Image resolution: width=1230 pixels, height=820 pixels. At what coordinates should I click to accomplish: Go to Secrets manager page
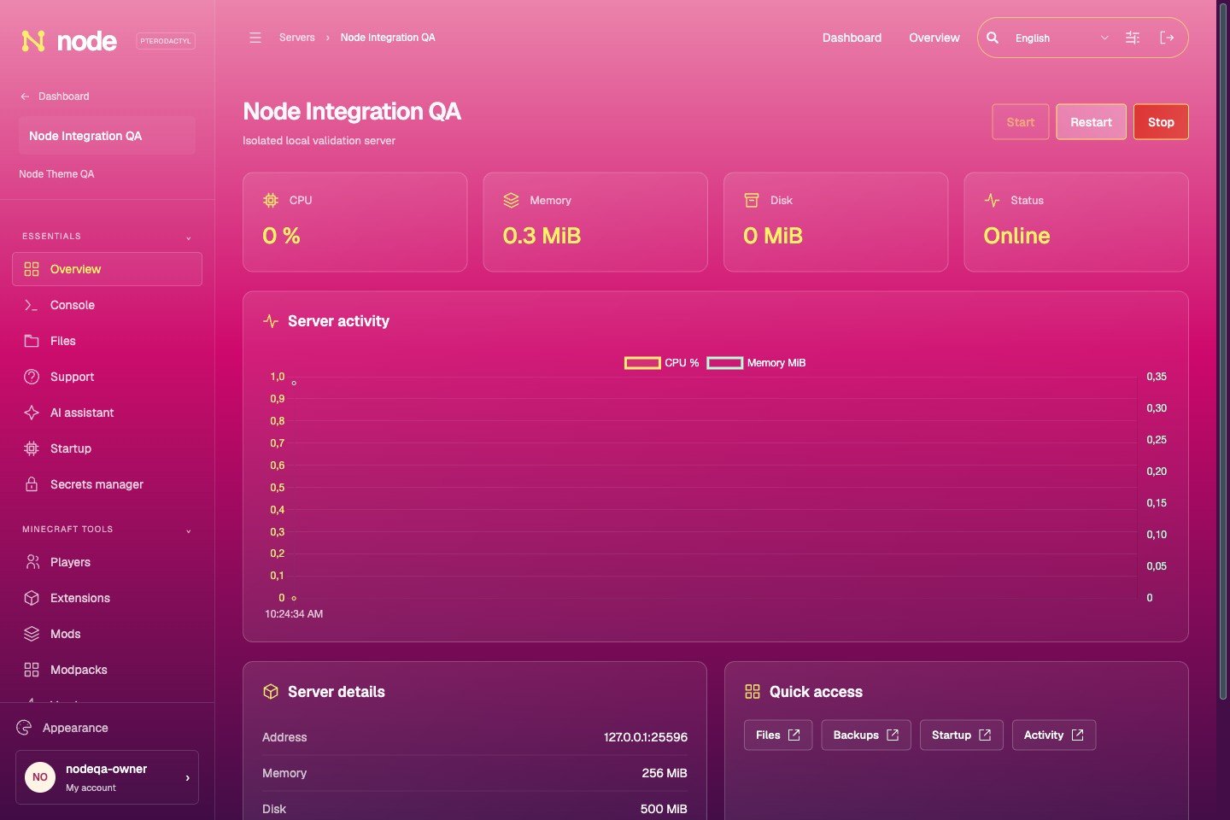click(x=107, y=484)
